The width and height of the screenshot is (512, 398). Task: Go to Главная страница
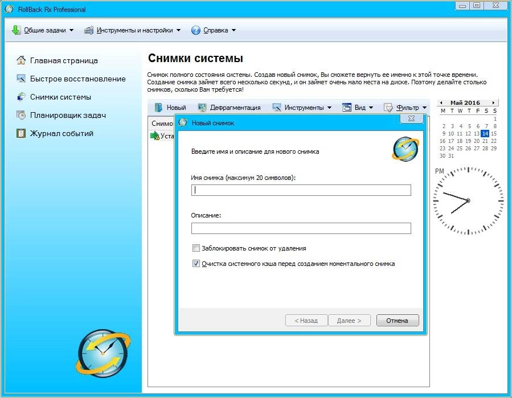click(x=64, y=60)
